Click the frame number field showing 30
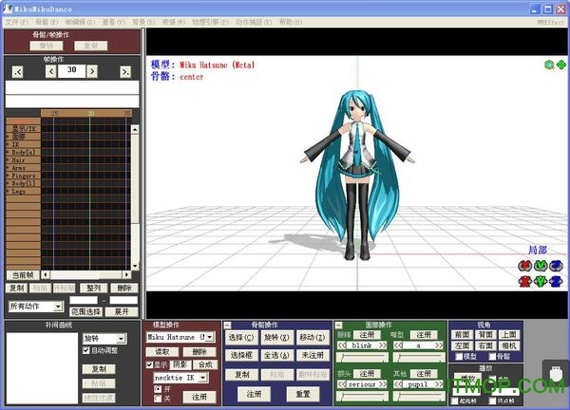 coord(71,71)
